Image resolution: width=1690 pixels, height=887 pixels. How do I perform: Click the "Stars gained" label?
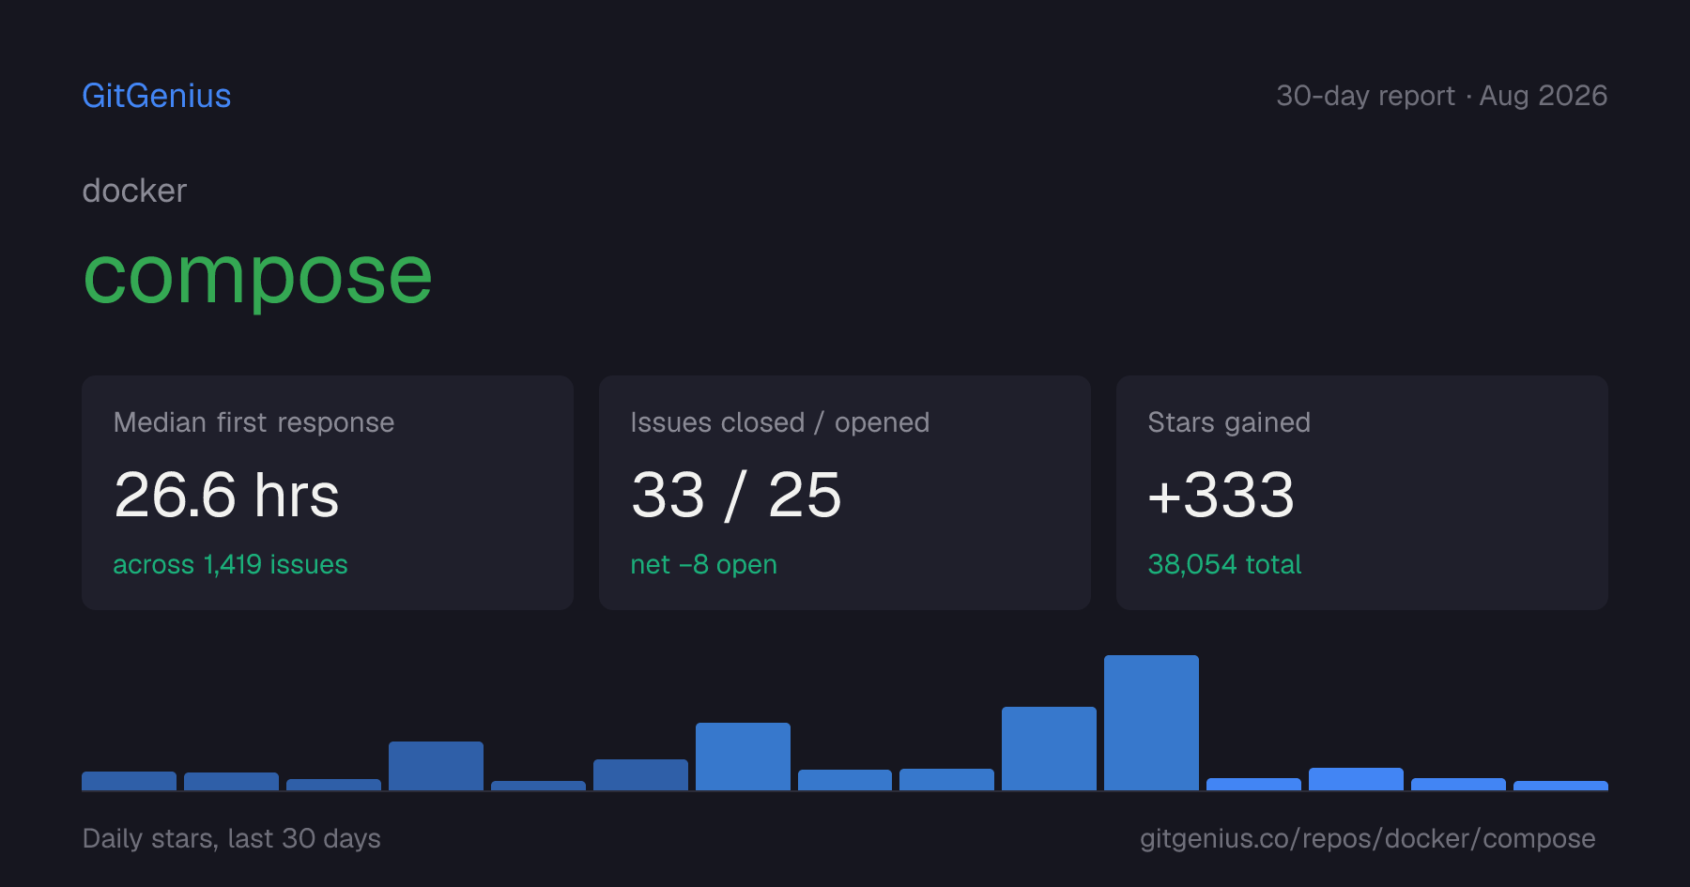click(x=1228, y=422)
